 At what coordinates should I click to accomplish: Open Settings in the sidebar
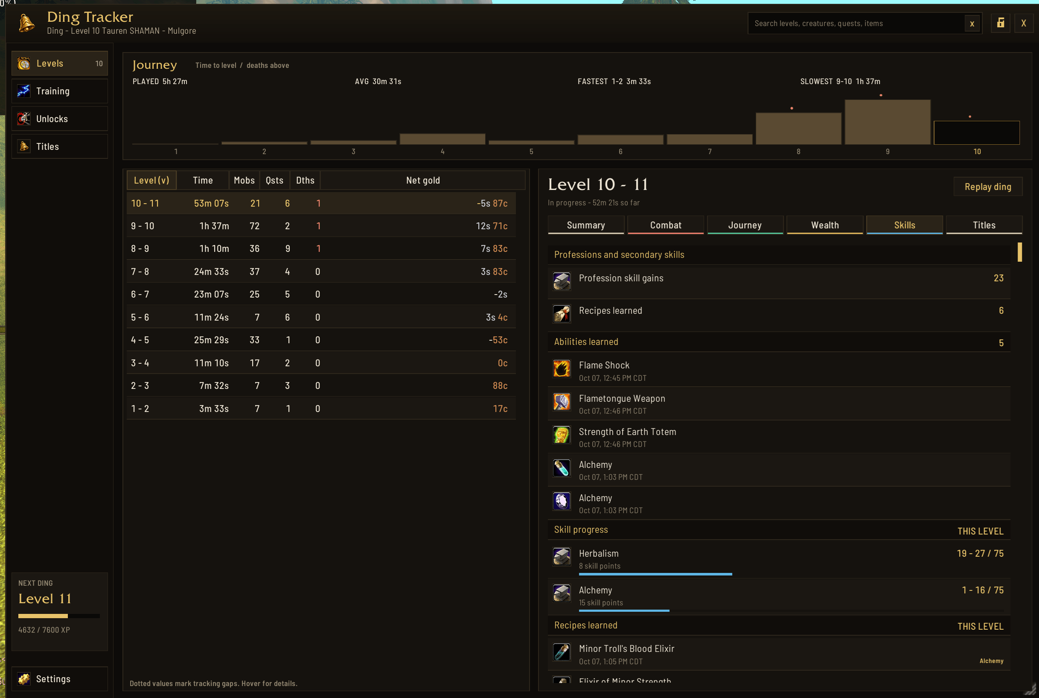coord(60,678)
